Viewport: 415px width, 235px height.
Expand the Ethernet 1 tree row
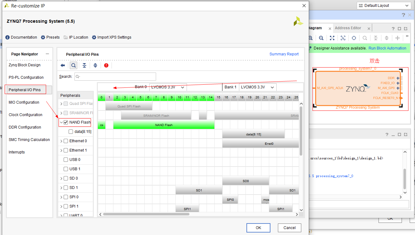(61, 150)
